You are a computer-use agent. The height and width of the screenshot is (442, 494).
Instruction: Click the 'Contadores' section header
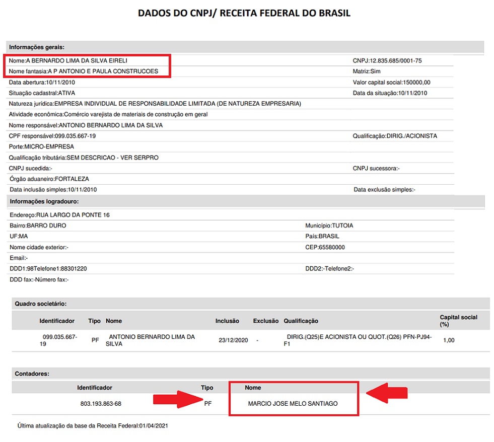[x=33, y=374]
